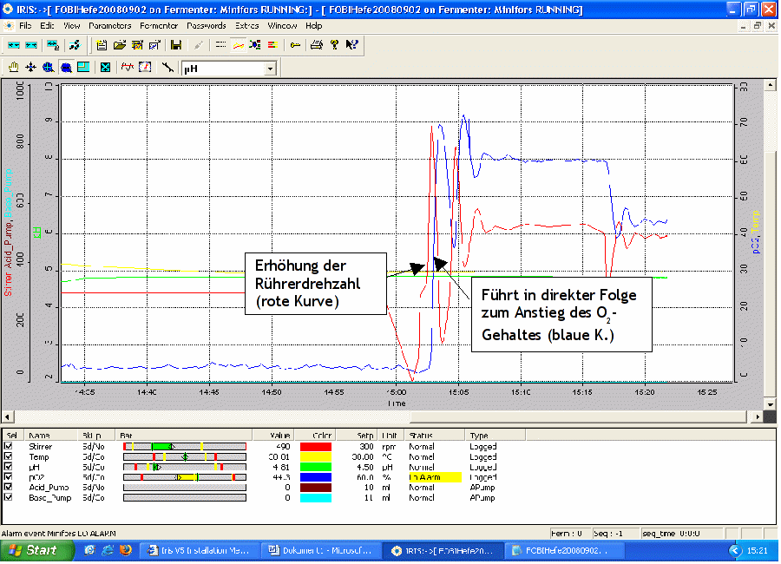The height and width of the screenshot is (564, 781).
Task: Open the View menu
Action: [x=71, y=26]
